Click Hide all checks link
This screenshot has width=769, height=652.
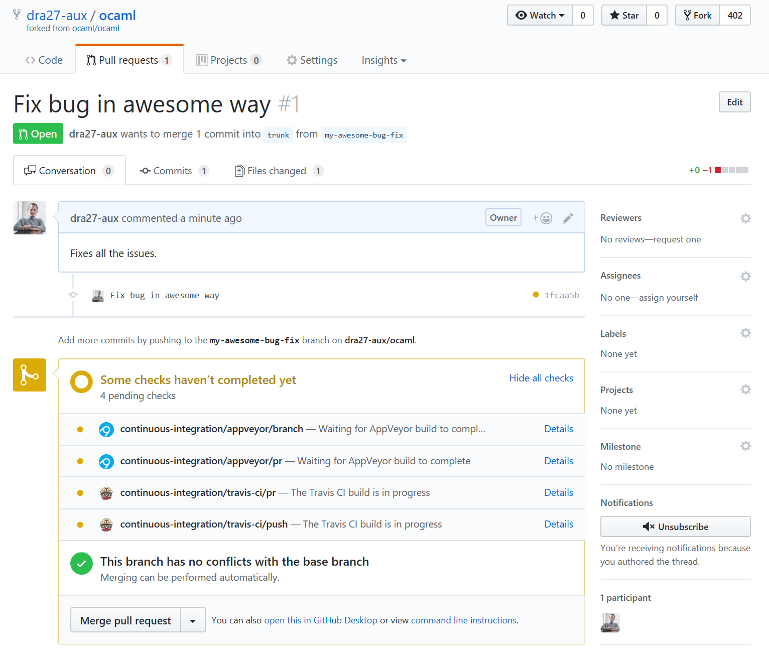pyautogui.click(x=541, y=378)
